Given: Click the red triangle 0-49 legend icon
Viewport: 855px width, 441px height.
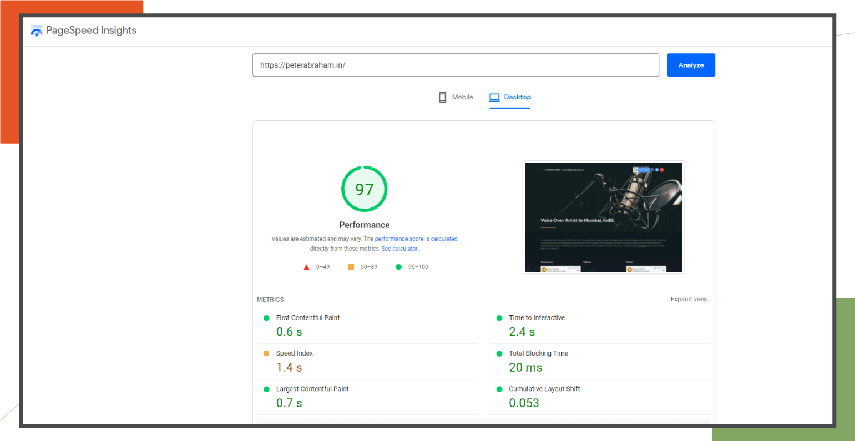Looking at the screenshot, I should (306, 267).
